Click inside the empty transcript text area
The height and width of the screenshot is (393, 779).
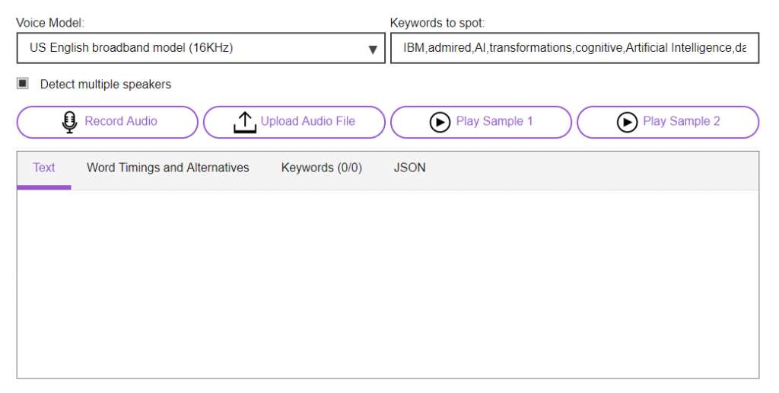[x=387, y=283]
